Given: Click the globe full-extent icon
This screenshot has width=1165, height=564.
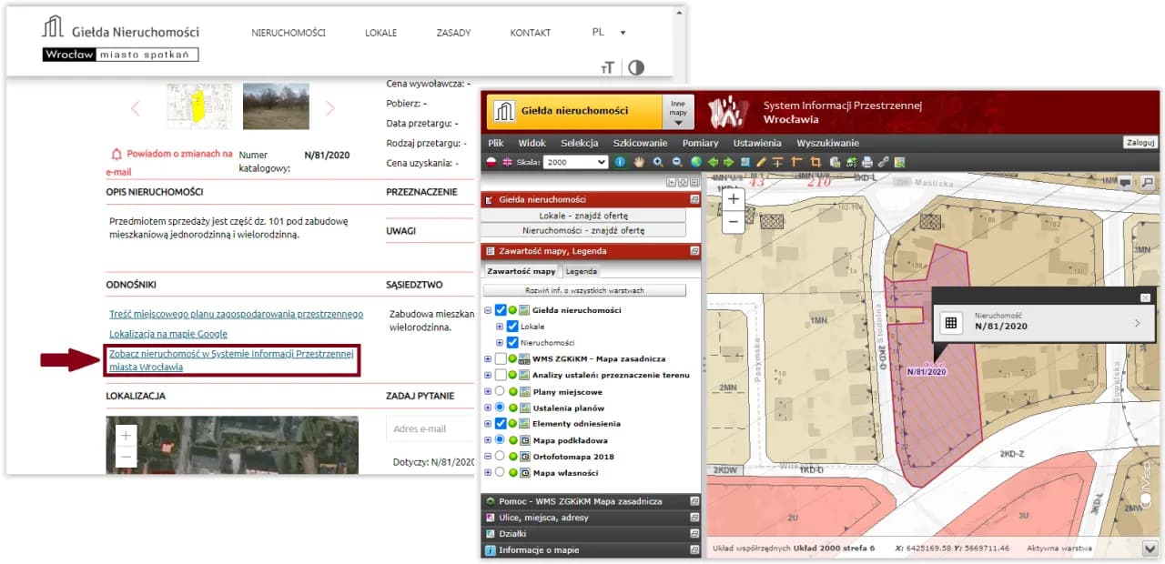Looking at the screenshot, I should click(x=695, y=162).
